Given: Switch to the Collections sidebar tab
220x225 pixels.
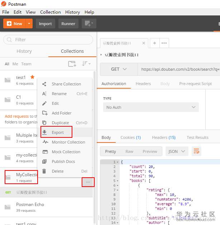Looking at the screenshot, I should click(x=72, y=51).
